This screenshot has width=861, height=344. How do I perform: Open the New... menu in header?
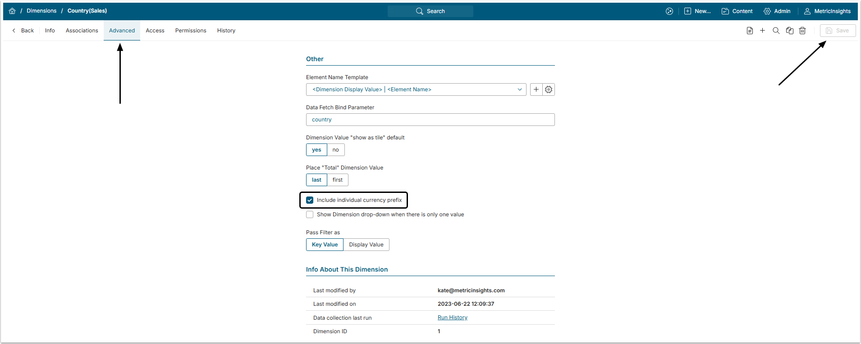697,11
